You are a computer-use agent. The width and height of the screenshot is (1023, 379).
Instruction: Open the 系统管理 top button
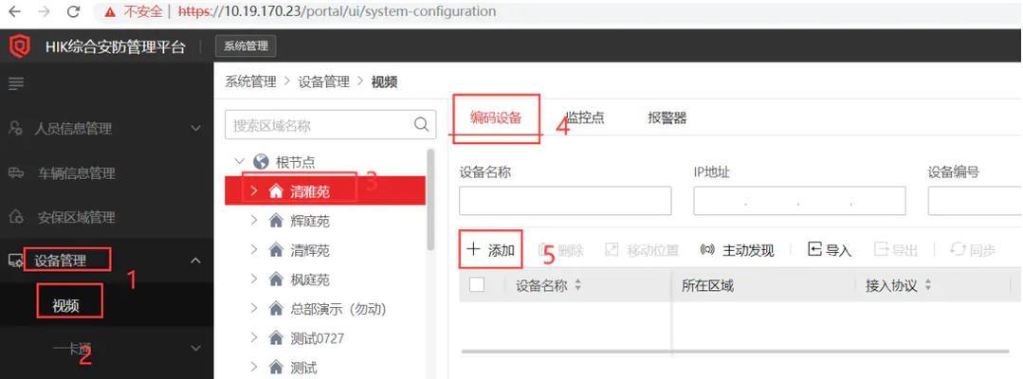point(246,46)
